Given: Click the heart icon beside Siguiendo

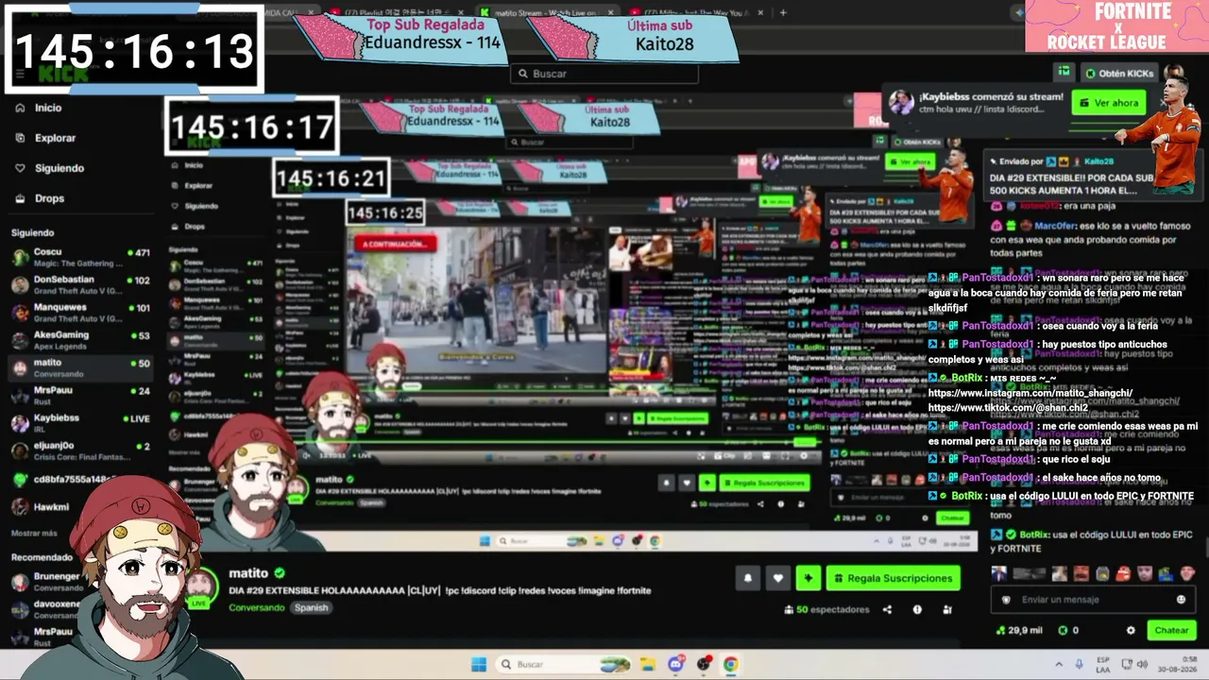Looking at the screenshot, I should coord(20,168).
